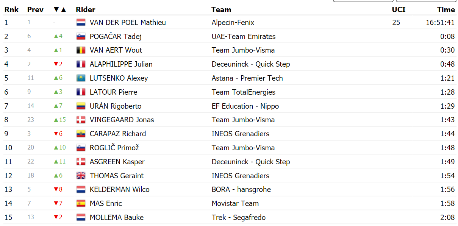Click the Ecuador flag beside Carapaz
The height and width of the screenshot is (226, 458).
(x=81, y=134)
